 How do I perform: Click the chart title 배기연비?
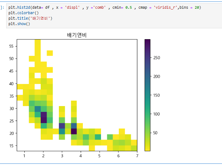[77, 35]
